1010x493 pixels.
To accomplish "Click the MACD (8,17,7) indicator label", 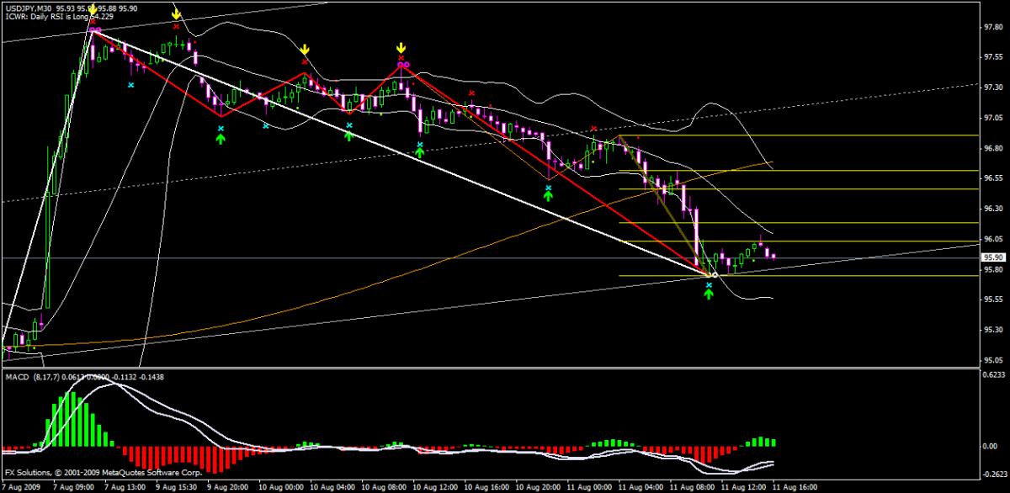I will 35,376.
